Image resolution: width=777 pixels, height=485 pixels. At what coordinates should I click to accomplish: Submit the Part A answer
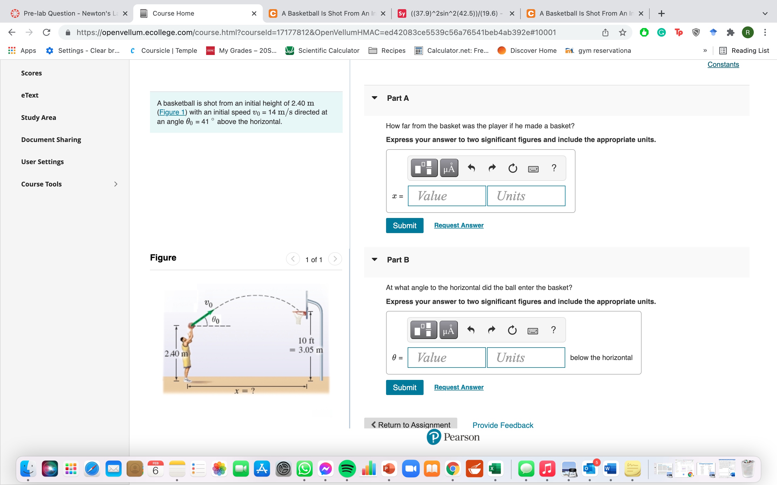click(x=404, y=226)
